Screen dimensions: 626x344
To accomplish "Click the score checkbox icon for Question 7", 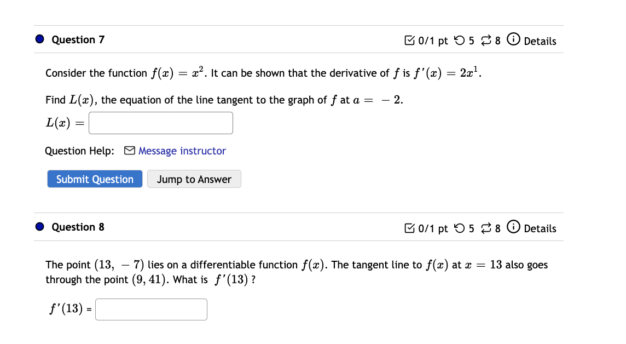I will click(x=409, y=40).
